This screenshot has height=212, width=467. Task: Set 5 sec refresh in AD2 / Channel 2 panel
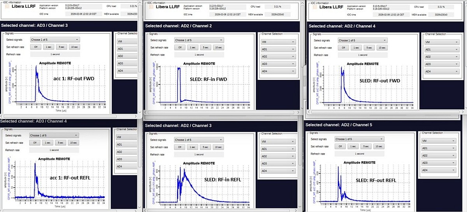[205, 48]
